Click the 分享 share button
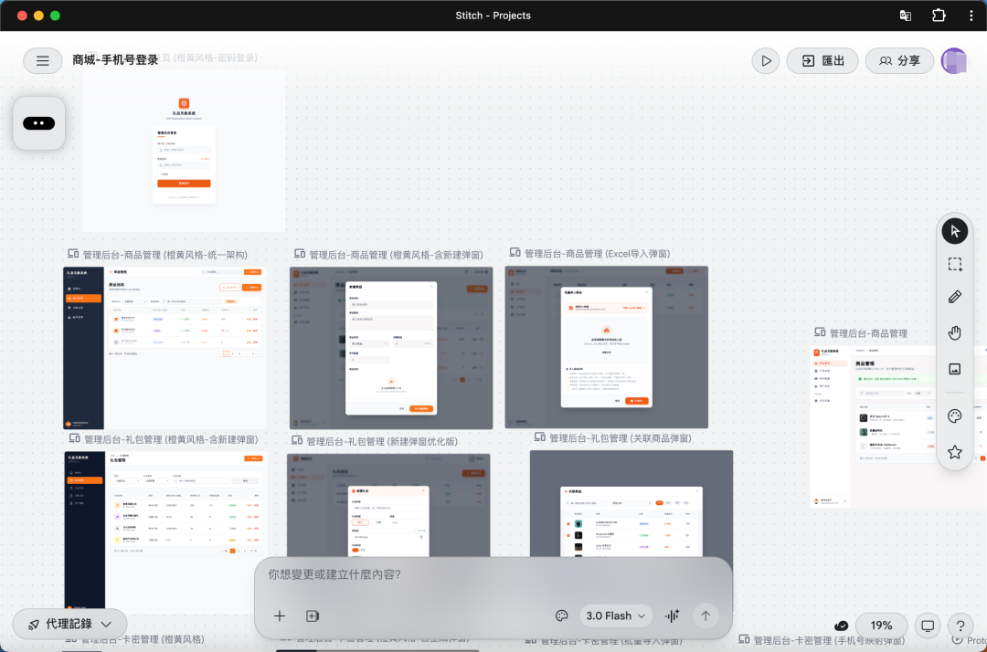 tap(899, 61)
